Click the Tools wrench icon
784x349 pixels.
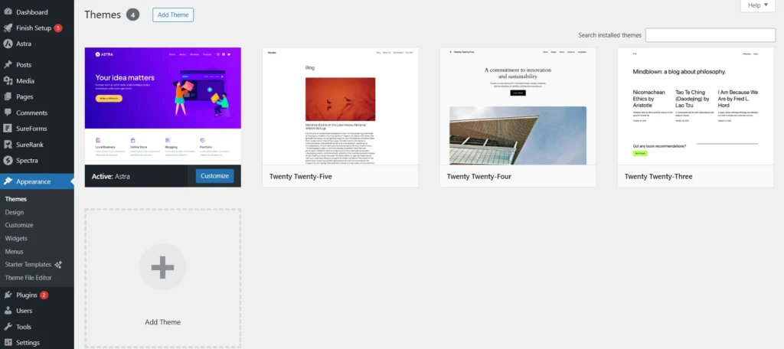8,327
